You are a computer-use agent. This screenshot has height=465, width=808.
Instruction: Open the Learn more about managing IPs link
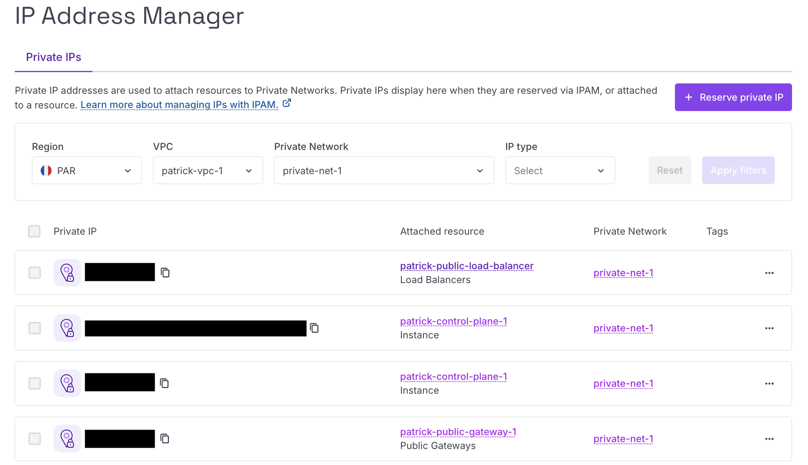tap(179, 105)
